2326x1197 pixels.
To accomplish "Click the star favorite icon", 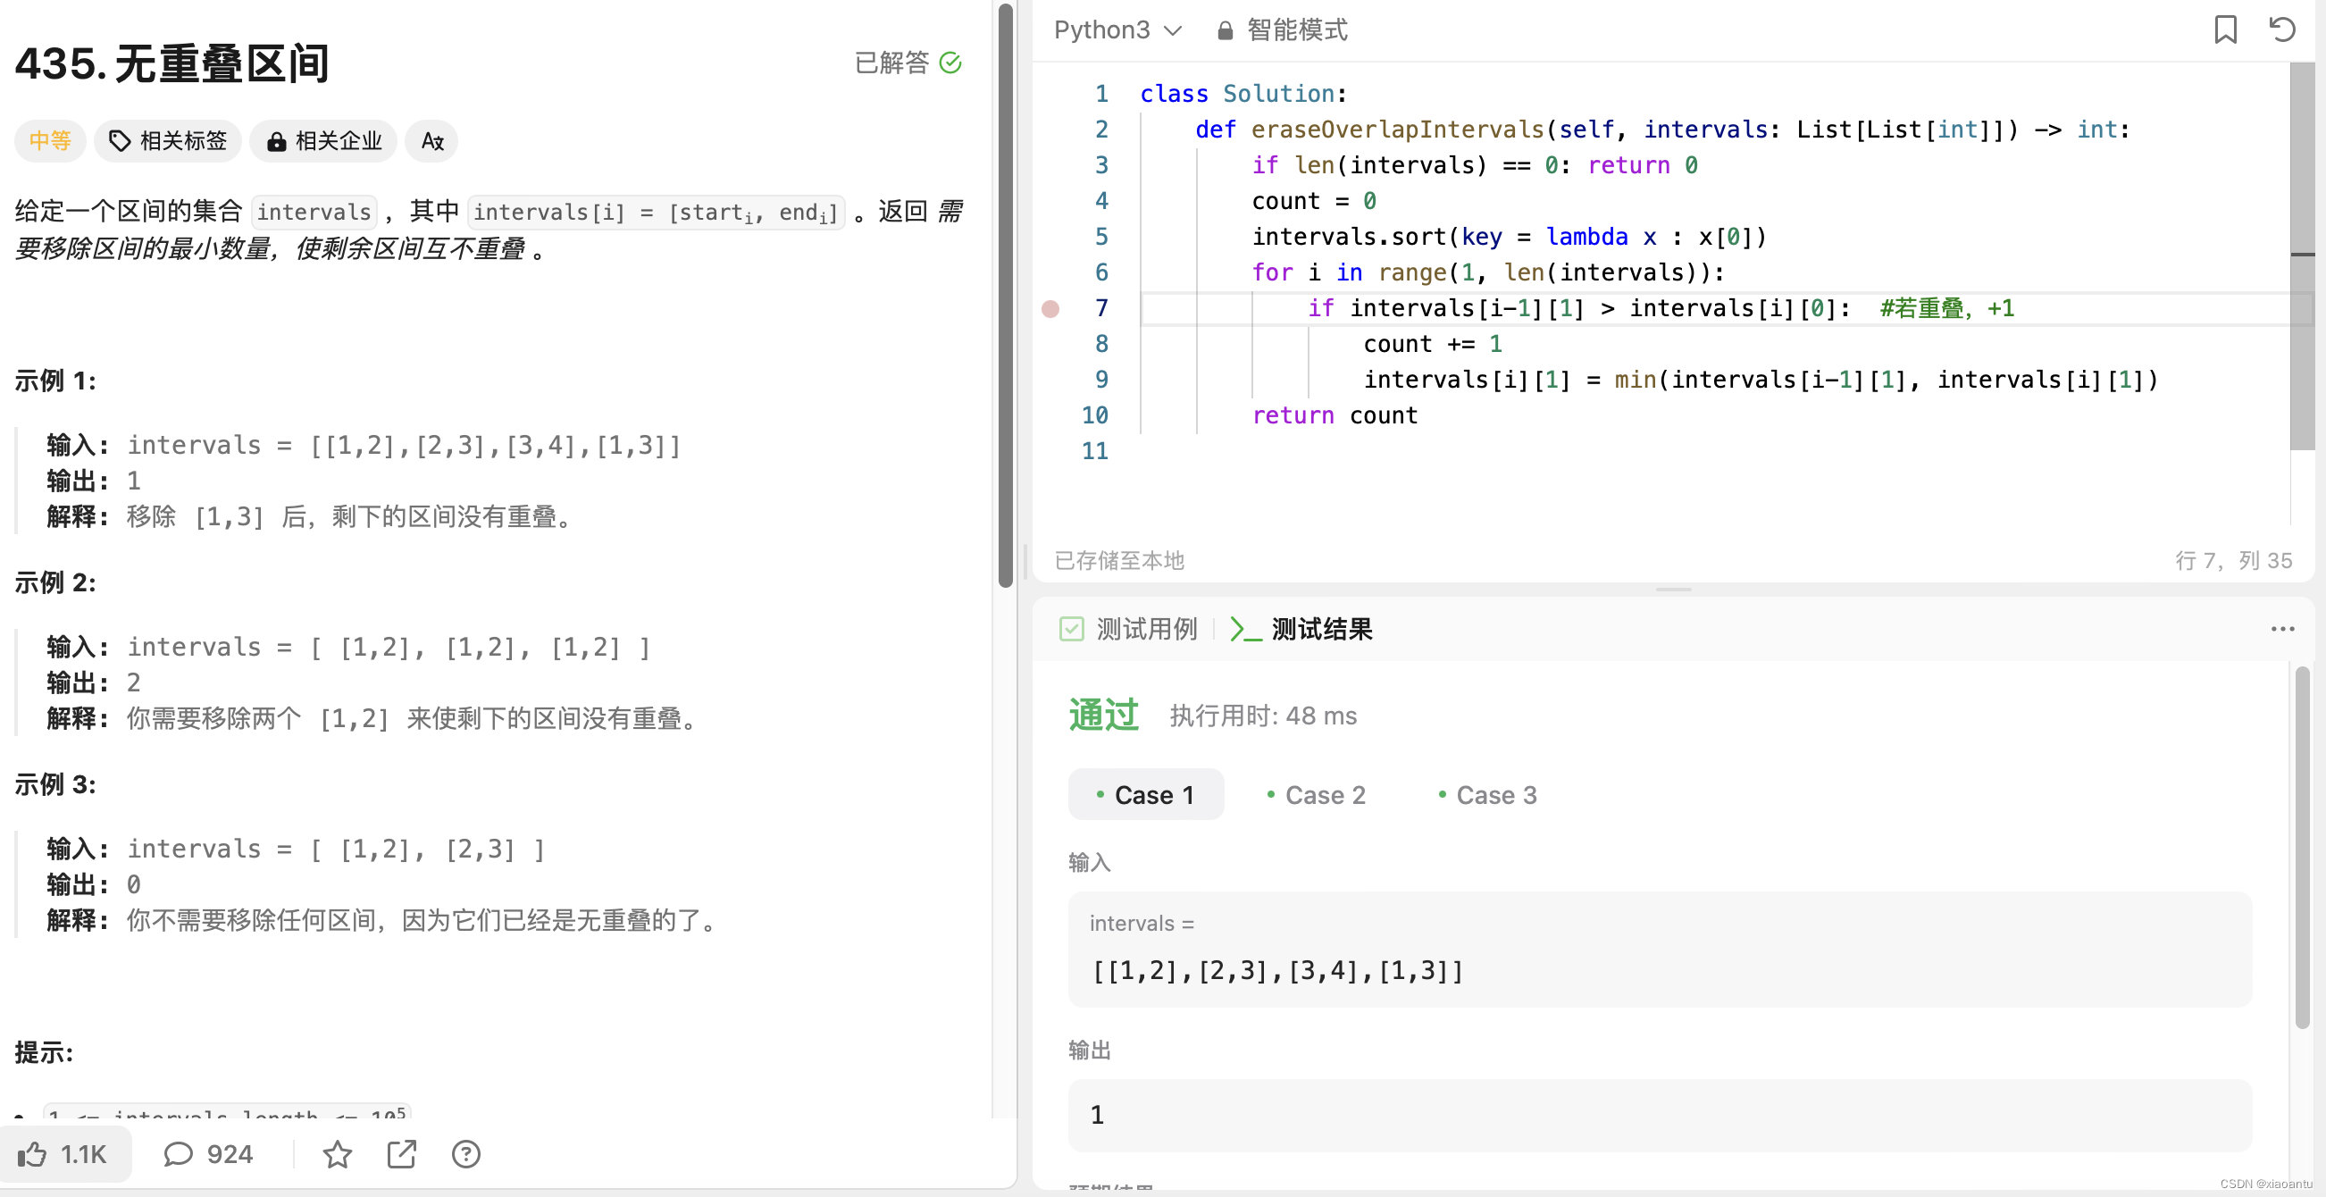I will tap(337, 1153).
